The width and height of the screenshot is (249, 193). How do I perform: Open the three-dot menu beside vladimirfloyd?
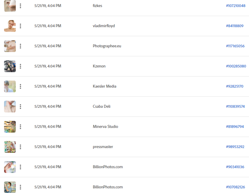coord(20,26)
